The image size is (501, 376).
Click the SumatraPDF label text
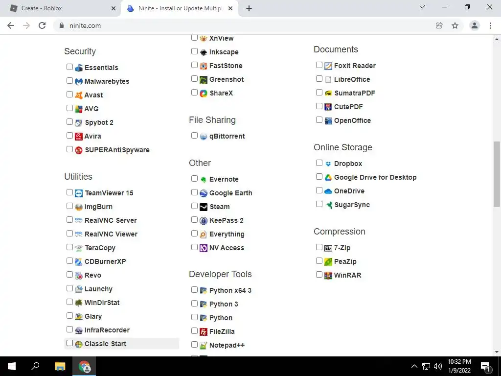[355, 94]
